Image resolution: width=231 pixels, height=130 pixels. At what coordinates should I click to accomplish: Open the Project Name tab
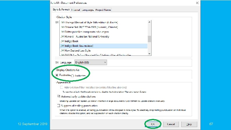pos(103,10)
